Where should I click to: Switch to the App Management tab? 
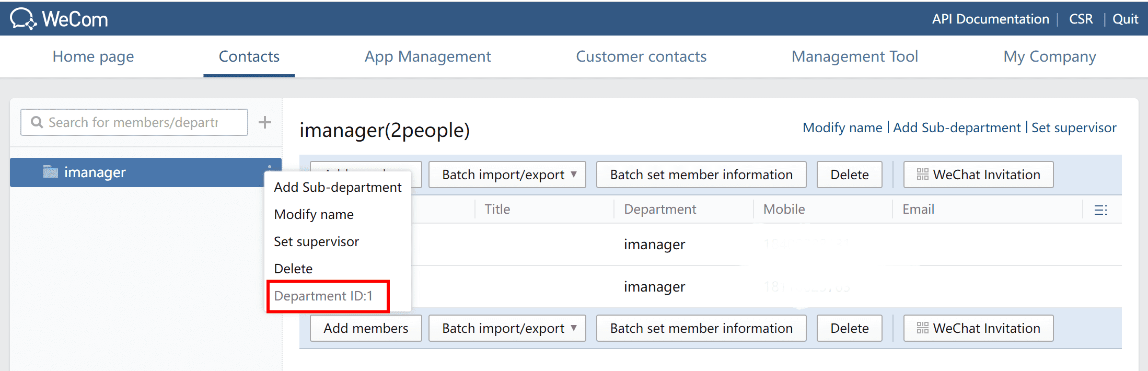[427, 56]
